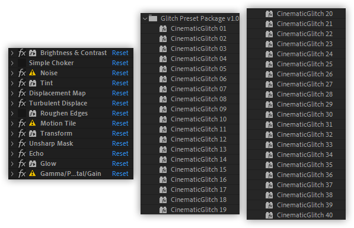354x228 pixels.
Task: Select the CinematicGlitch 07 preset name
Action: pyautogui.click(x=199, y=89)
